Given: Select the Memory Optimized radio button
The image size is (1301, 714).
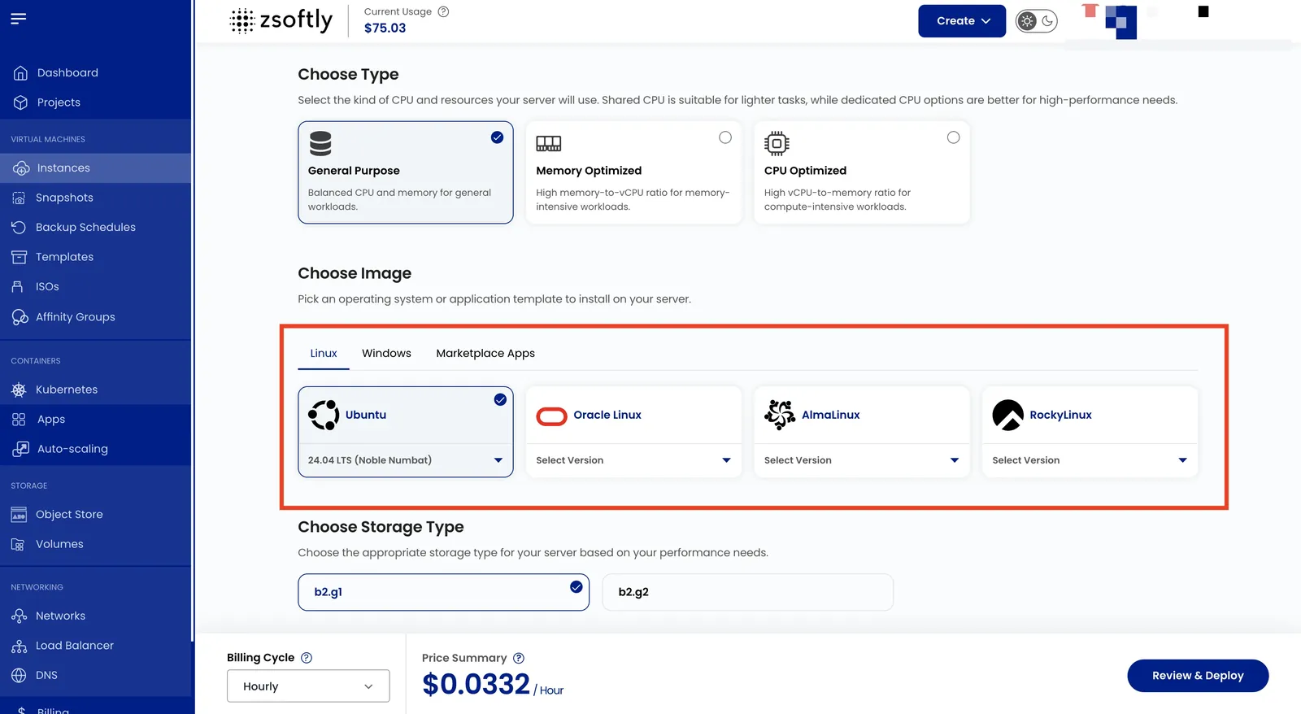Looking at the screenshot, I should point(725,137).
